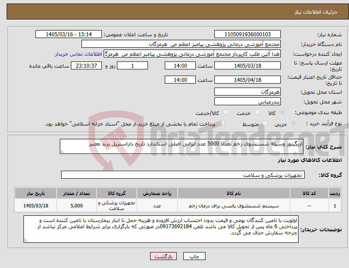Click the product code cell showing --
Image resolution: width=349 pixels, height=268 pixels.
(x=309, y=206)
